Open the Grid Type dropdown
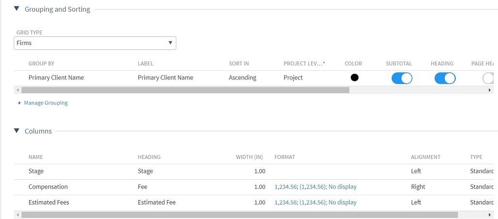498x219 pixels. (95, 43)
